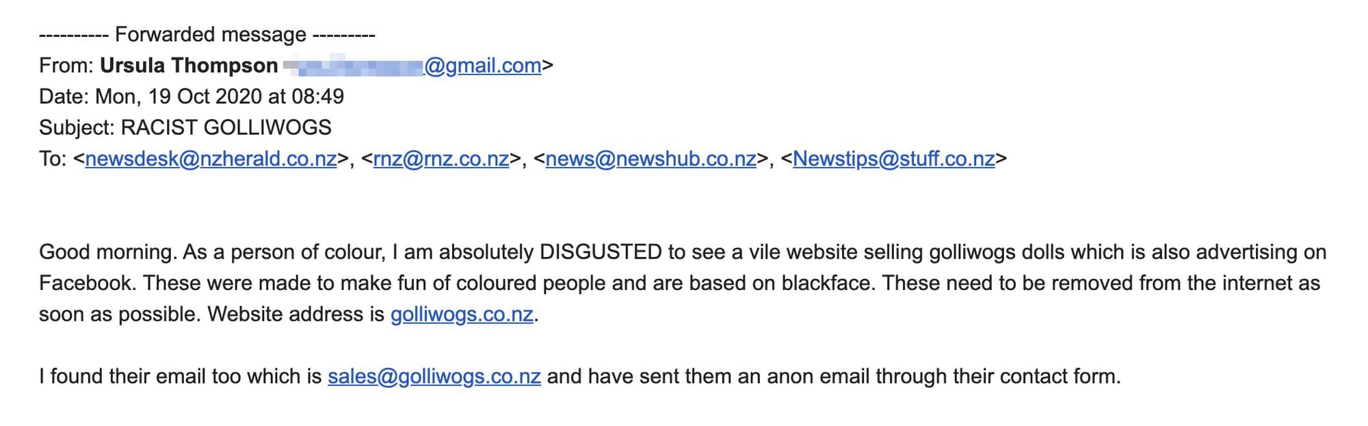Viewport: 1368px width, 426px height.
Task: Click the To: label
Action: (53, 159)
